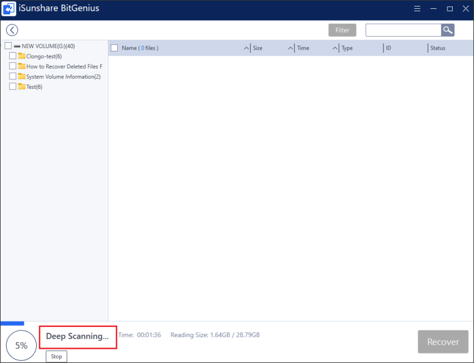Viewport: 474px width, 363px height.
Task: Check the NEW VOLUME(G:) checkbox
Action: [8, 46]
